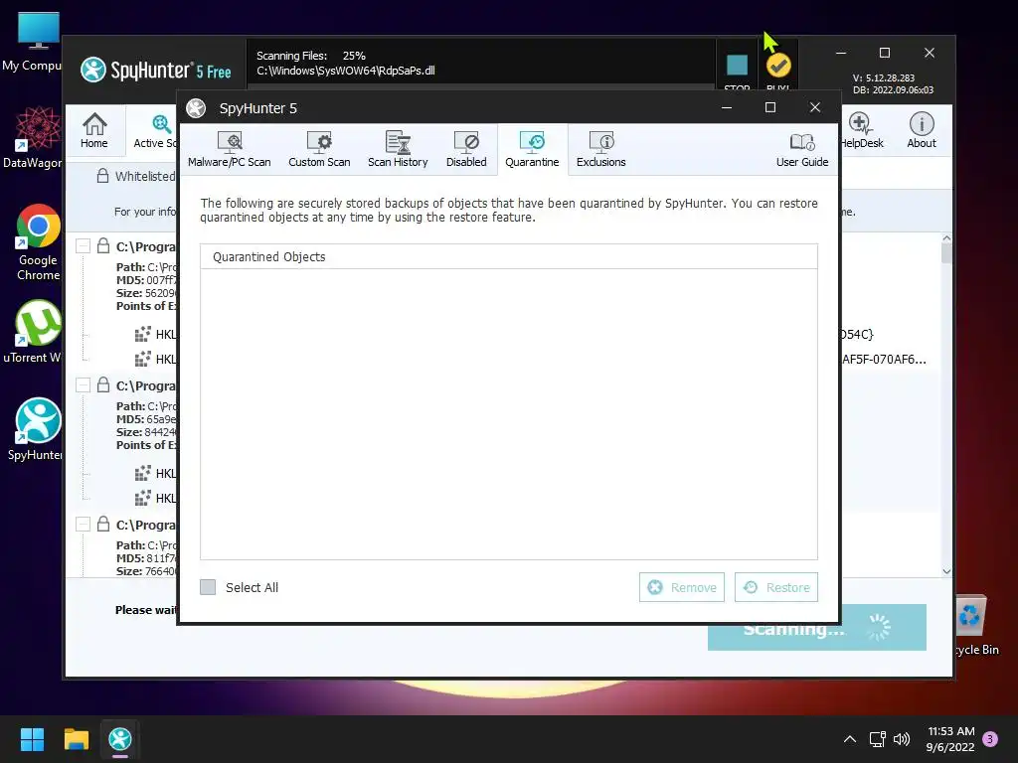Switch to the Disabled tab
This screenshot has width=1018, height=763.
[x=466, y=149]
